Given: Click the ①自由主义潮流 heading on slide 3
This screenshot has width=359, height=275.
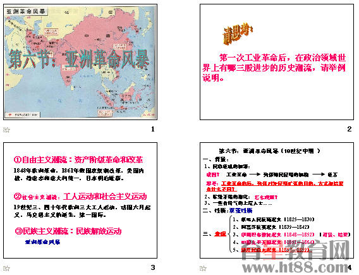Looking at the screenshot, I should pos(78,159).
